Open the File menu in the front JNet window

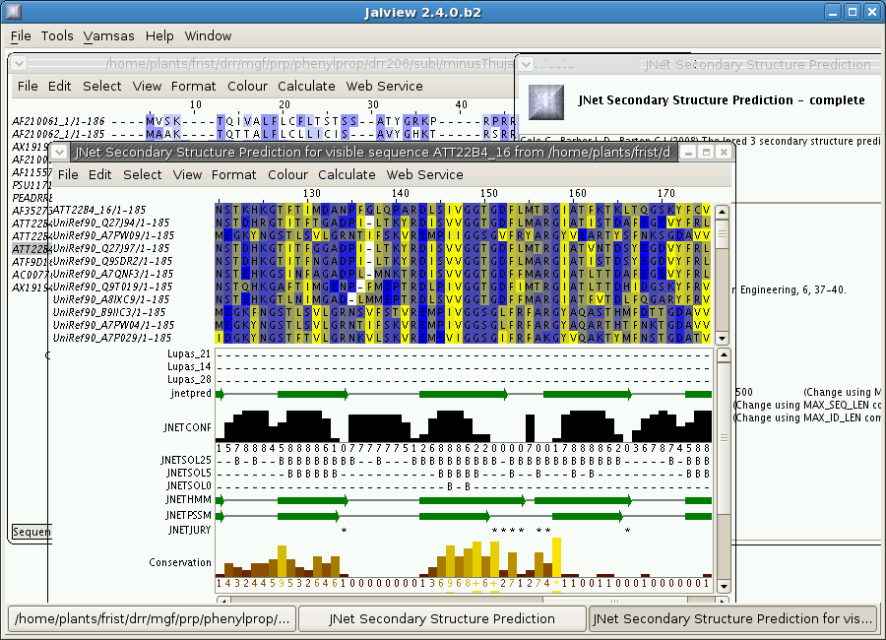pos(68,174)
